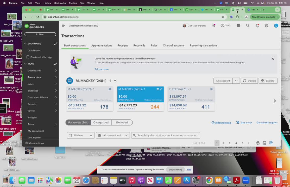This screenshot has width=290, height=187.
Task: Open the All dates dropdown
Action: pos(80,136)
